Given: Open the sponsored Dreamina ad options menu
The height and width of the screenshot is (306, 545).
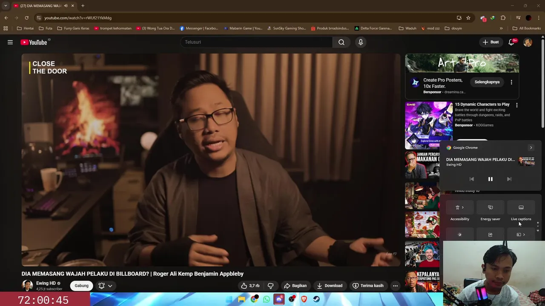Looking at the screenshot, I should [511, 82].
